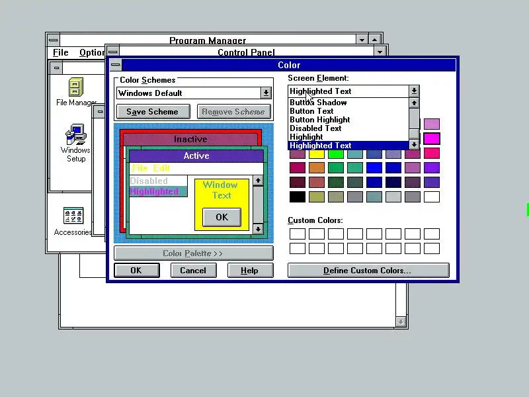Click the preview scrollbar down arrow
529x397 pixels.
[x=258, y=229]
